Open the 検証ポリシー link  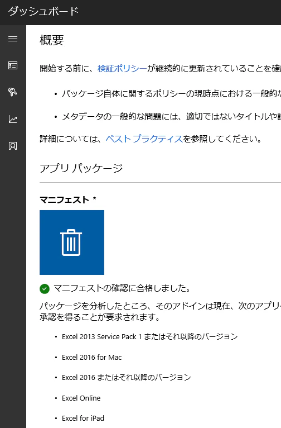click(x=122, y=68)
